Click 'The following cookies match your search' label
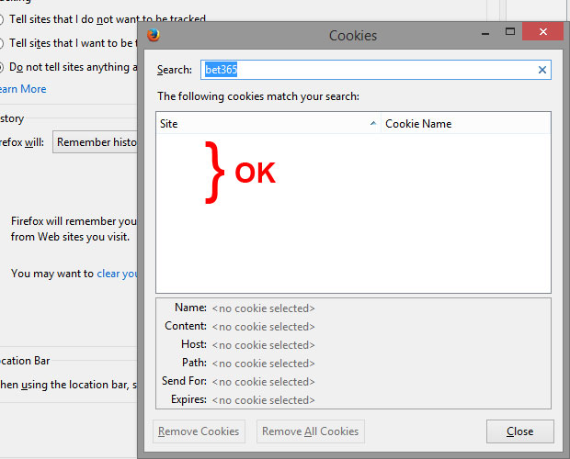This screenshot has width=570, height=459. coord(258,96)
